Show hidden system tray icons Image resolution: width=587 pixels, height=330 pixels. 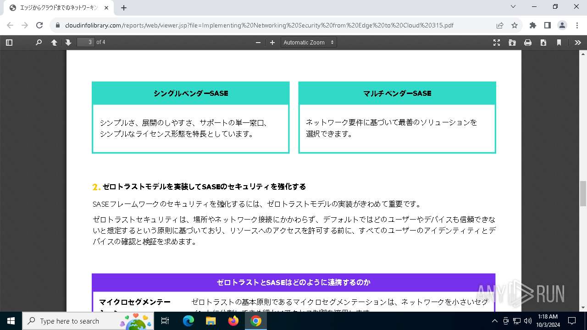pyautogui.click(x=494, y=321)
